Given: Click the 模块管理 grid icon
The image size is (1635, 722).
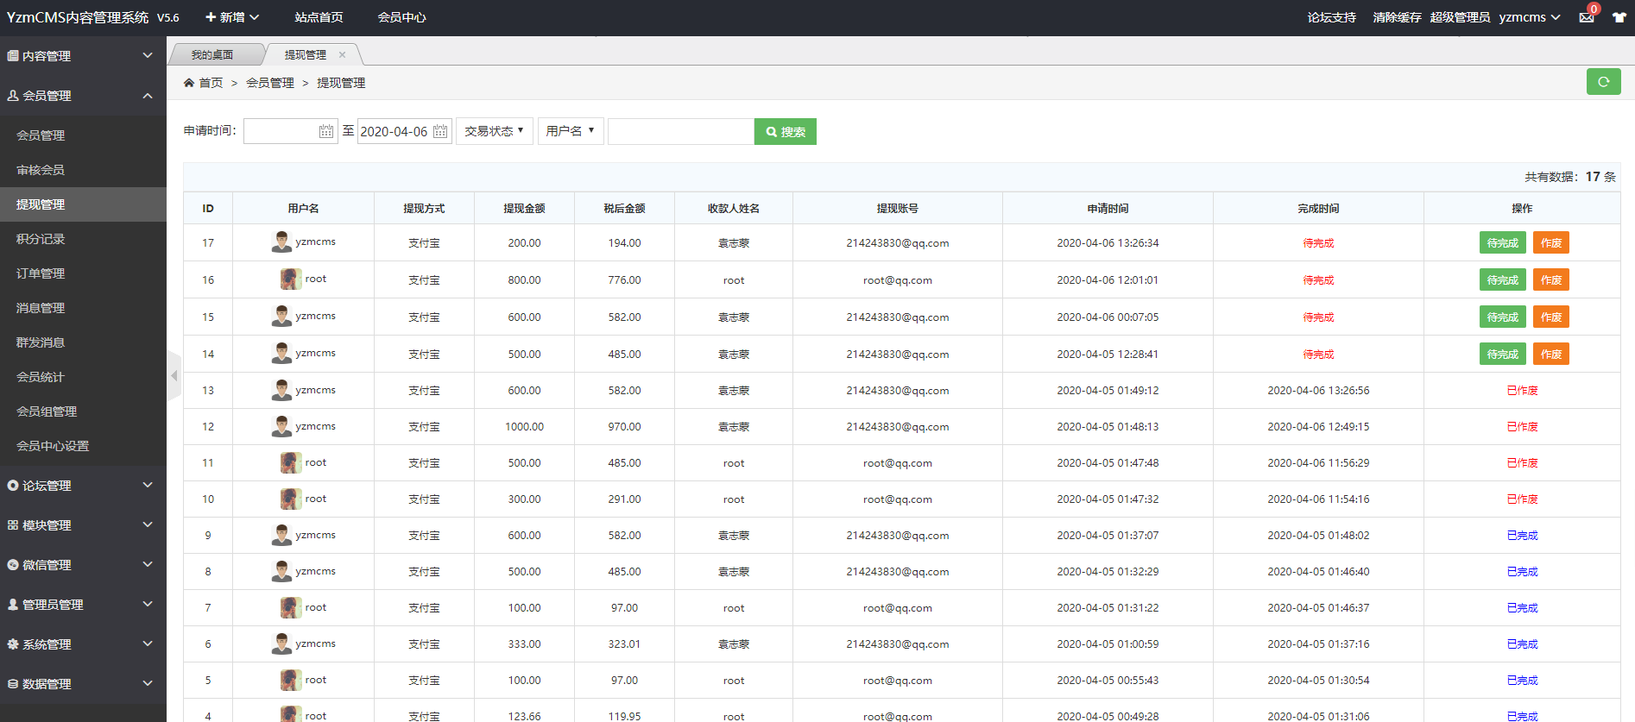Looking at the screenshot, I should (13, 525).
